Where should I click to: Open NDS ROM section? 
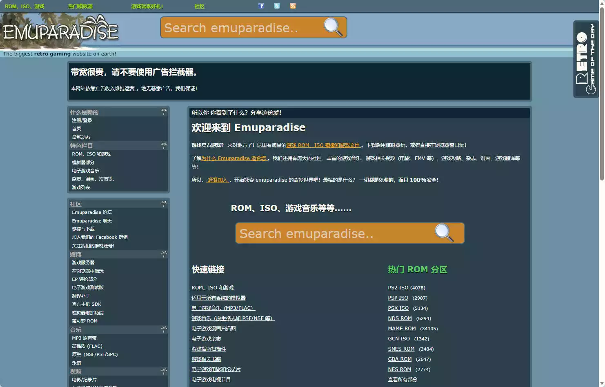[x=400, y=318]
